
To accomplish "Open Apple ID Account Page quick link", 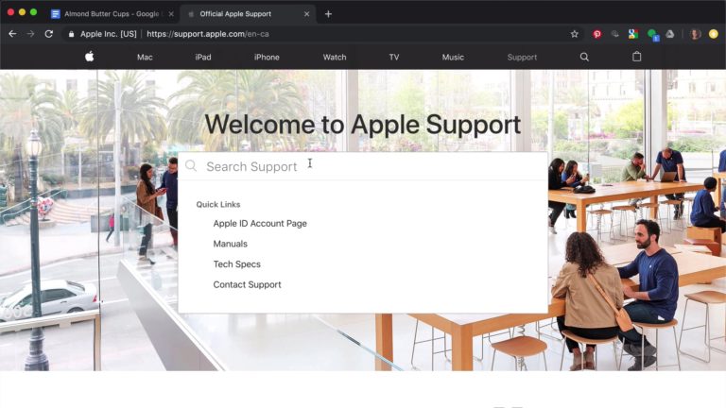I will coord(260,224).
